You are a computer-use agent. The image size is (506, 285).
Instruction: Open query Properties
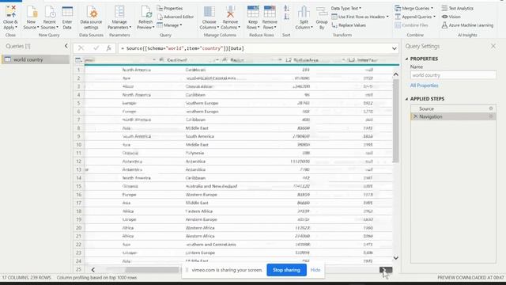point(170,8)
